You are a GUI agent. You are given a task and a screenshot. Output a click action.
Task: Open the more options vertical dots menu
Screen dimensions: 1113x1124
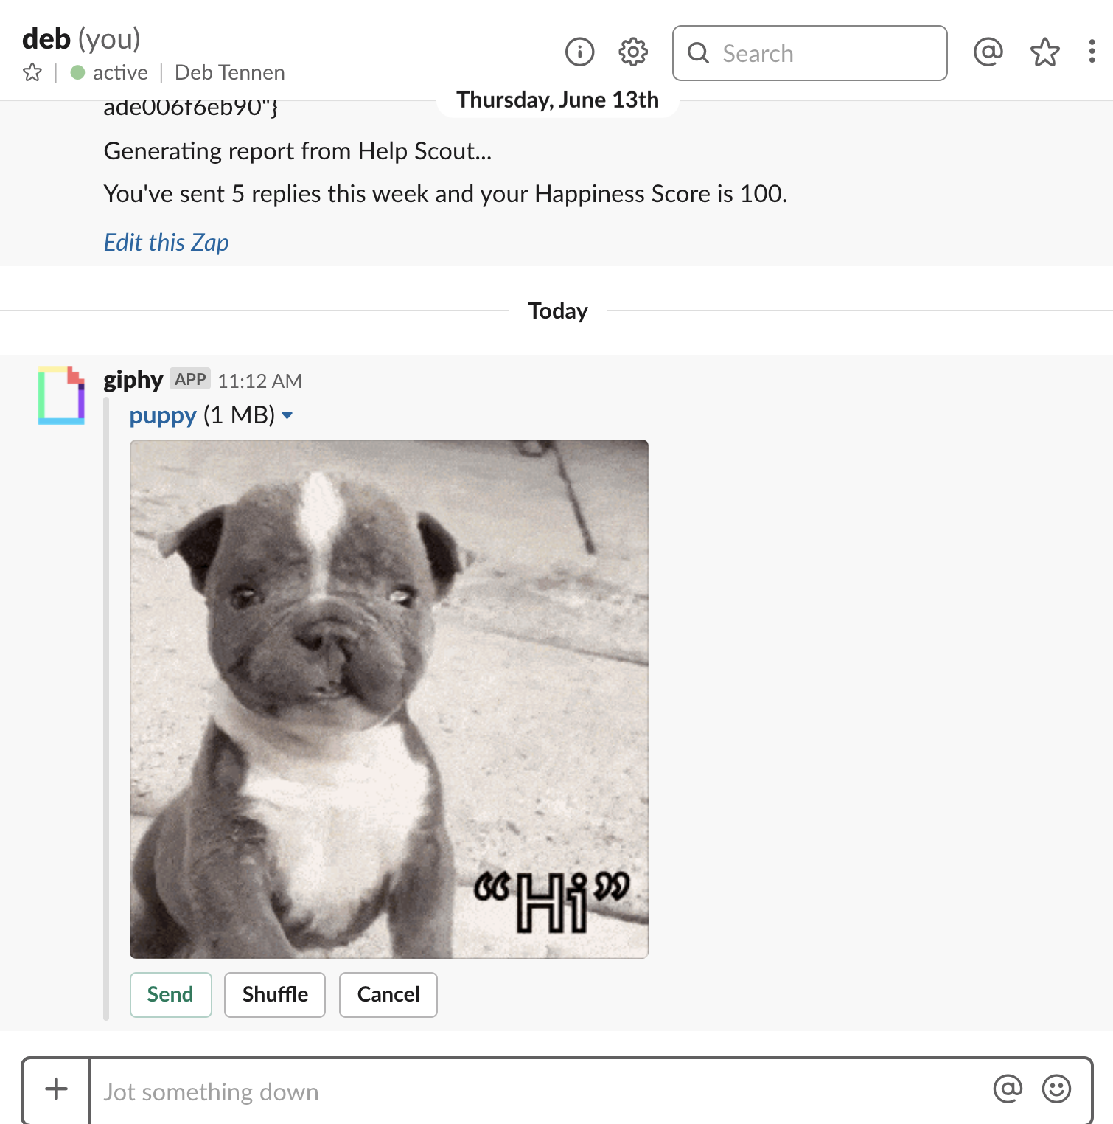pos(1092,52)
